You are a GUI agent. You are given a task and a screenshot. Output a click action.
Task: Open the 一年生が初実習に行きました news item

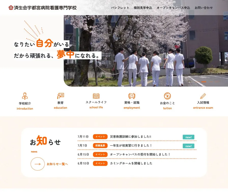pyautogui.click(x=131, y=146)
